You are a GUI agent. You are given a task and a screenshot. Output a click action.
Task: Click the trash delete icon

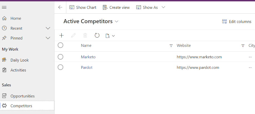(85, 36)
